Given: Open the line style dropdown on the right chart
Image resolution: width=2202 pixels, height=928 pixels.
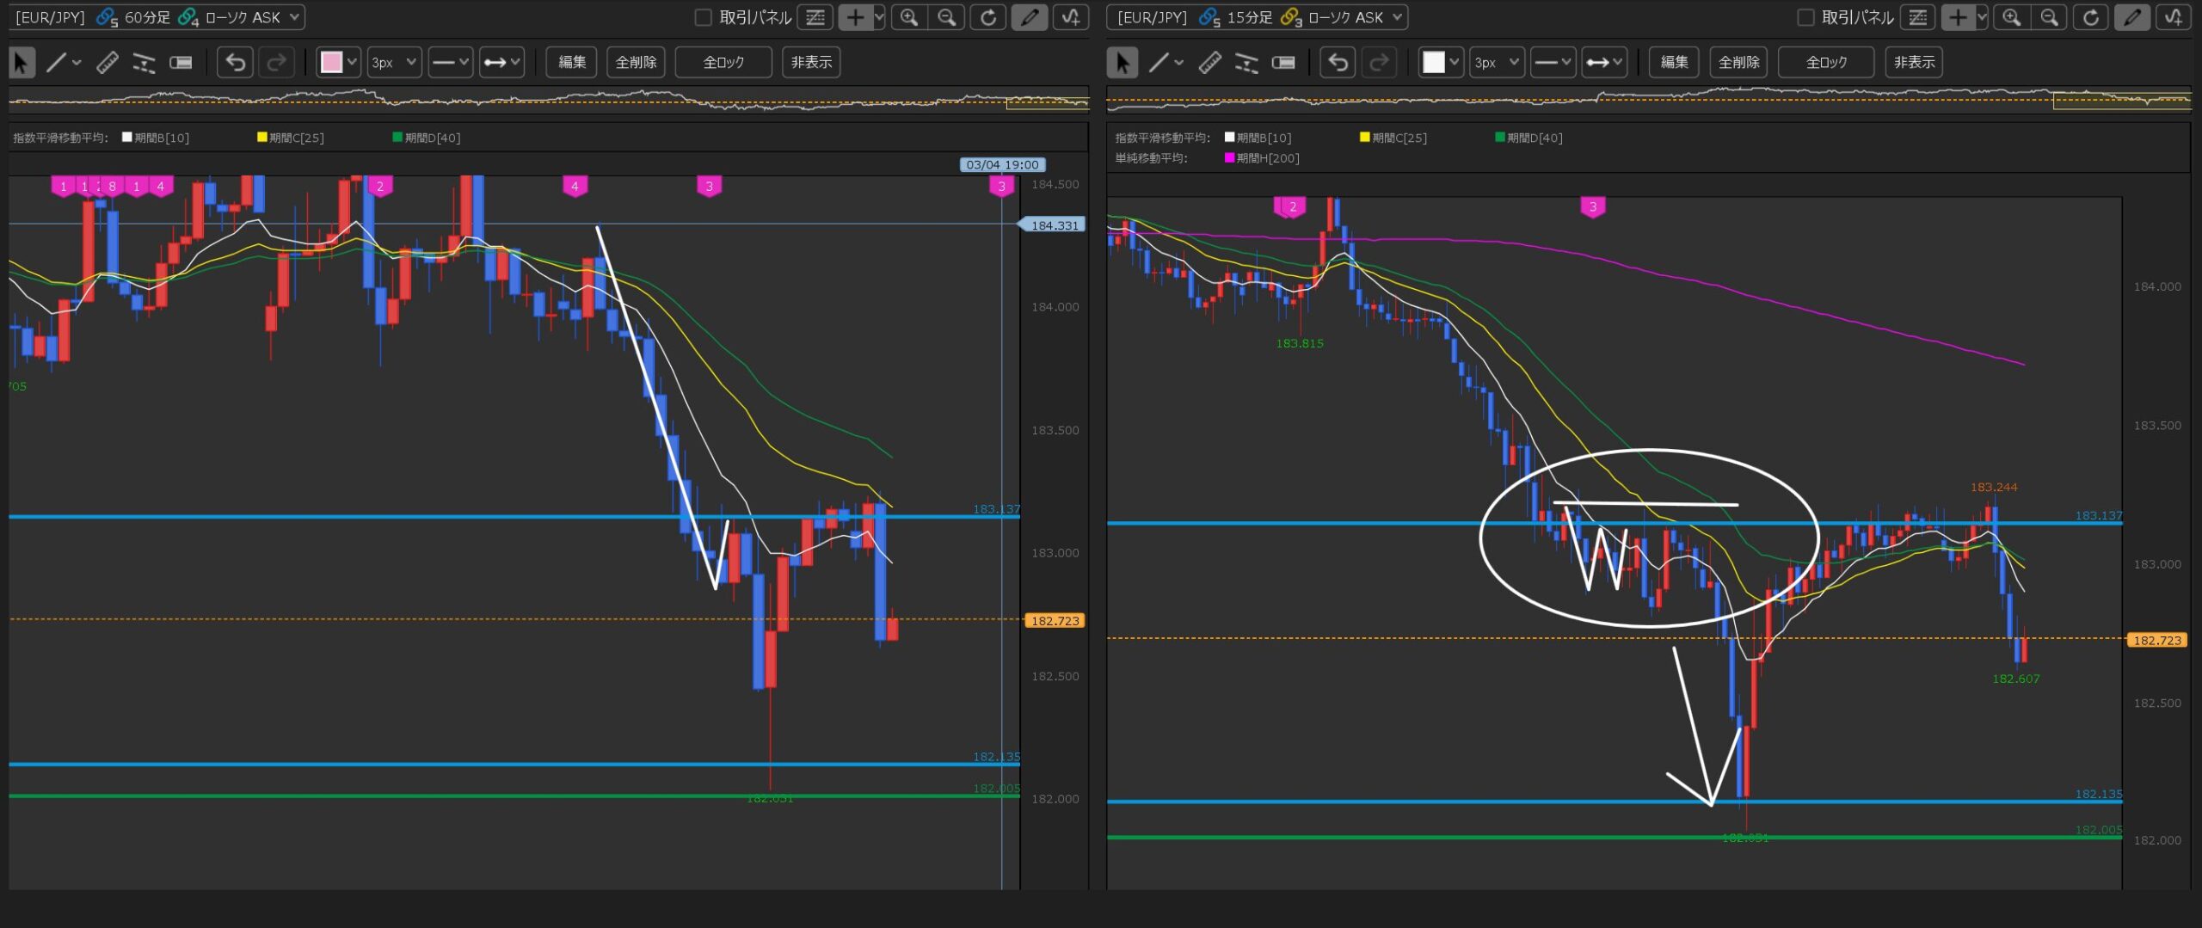Looking at the screenshot, I should (x=1552, y=62).
